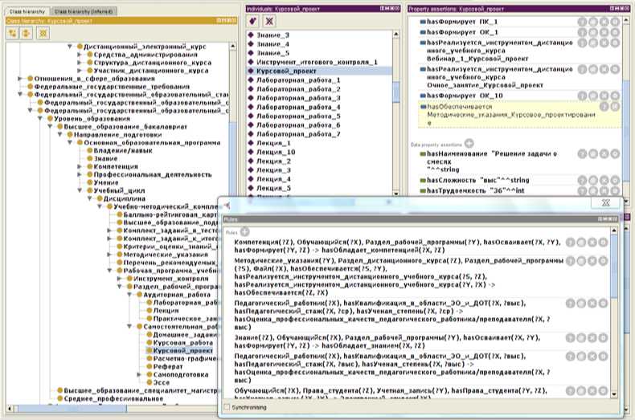
Task: Expand the Отношения_в_сфере_образования node
Action: coord(21,78)
